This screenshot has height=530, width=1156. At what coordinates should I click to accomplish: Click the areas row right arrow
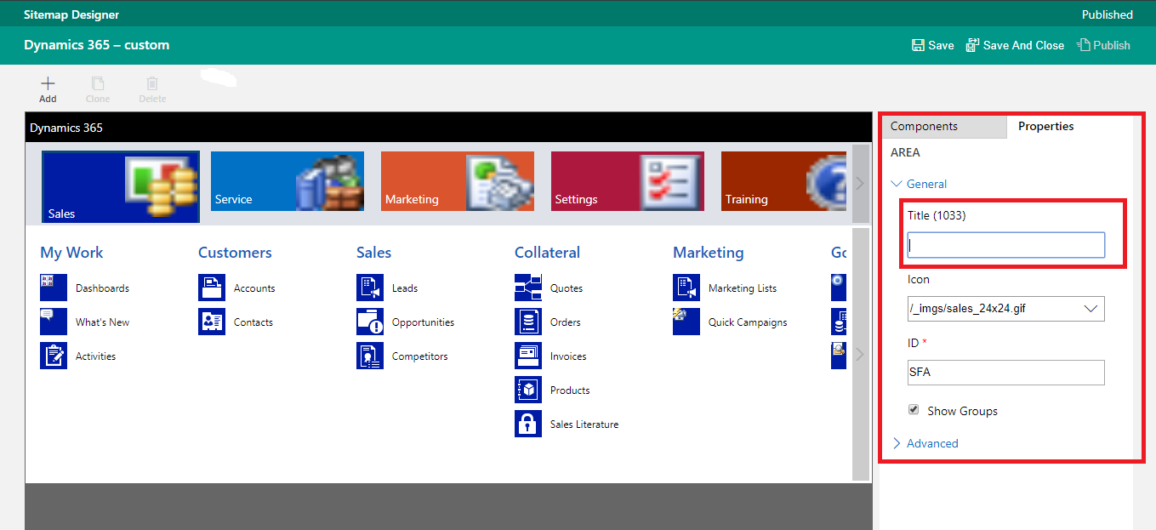click(860, 183)
